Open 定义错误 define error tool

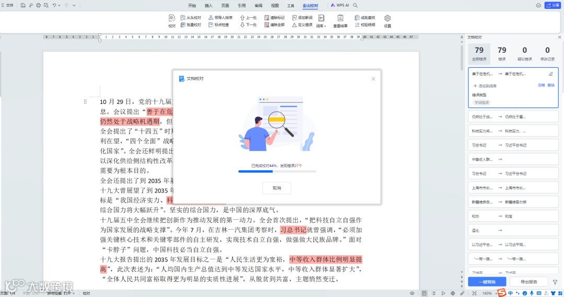tap(302, 25)
